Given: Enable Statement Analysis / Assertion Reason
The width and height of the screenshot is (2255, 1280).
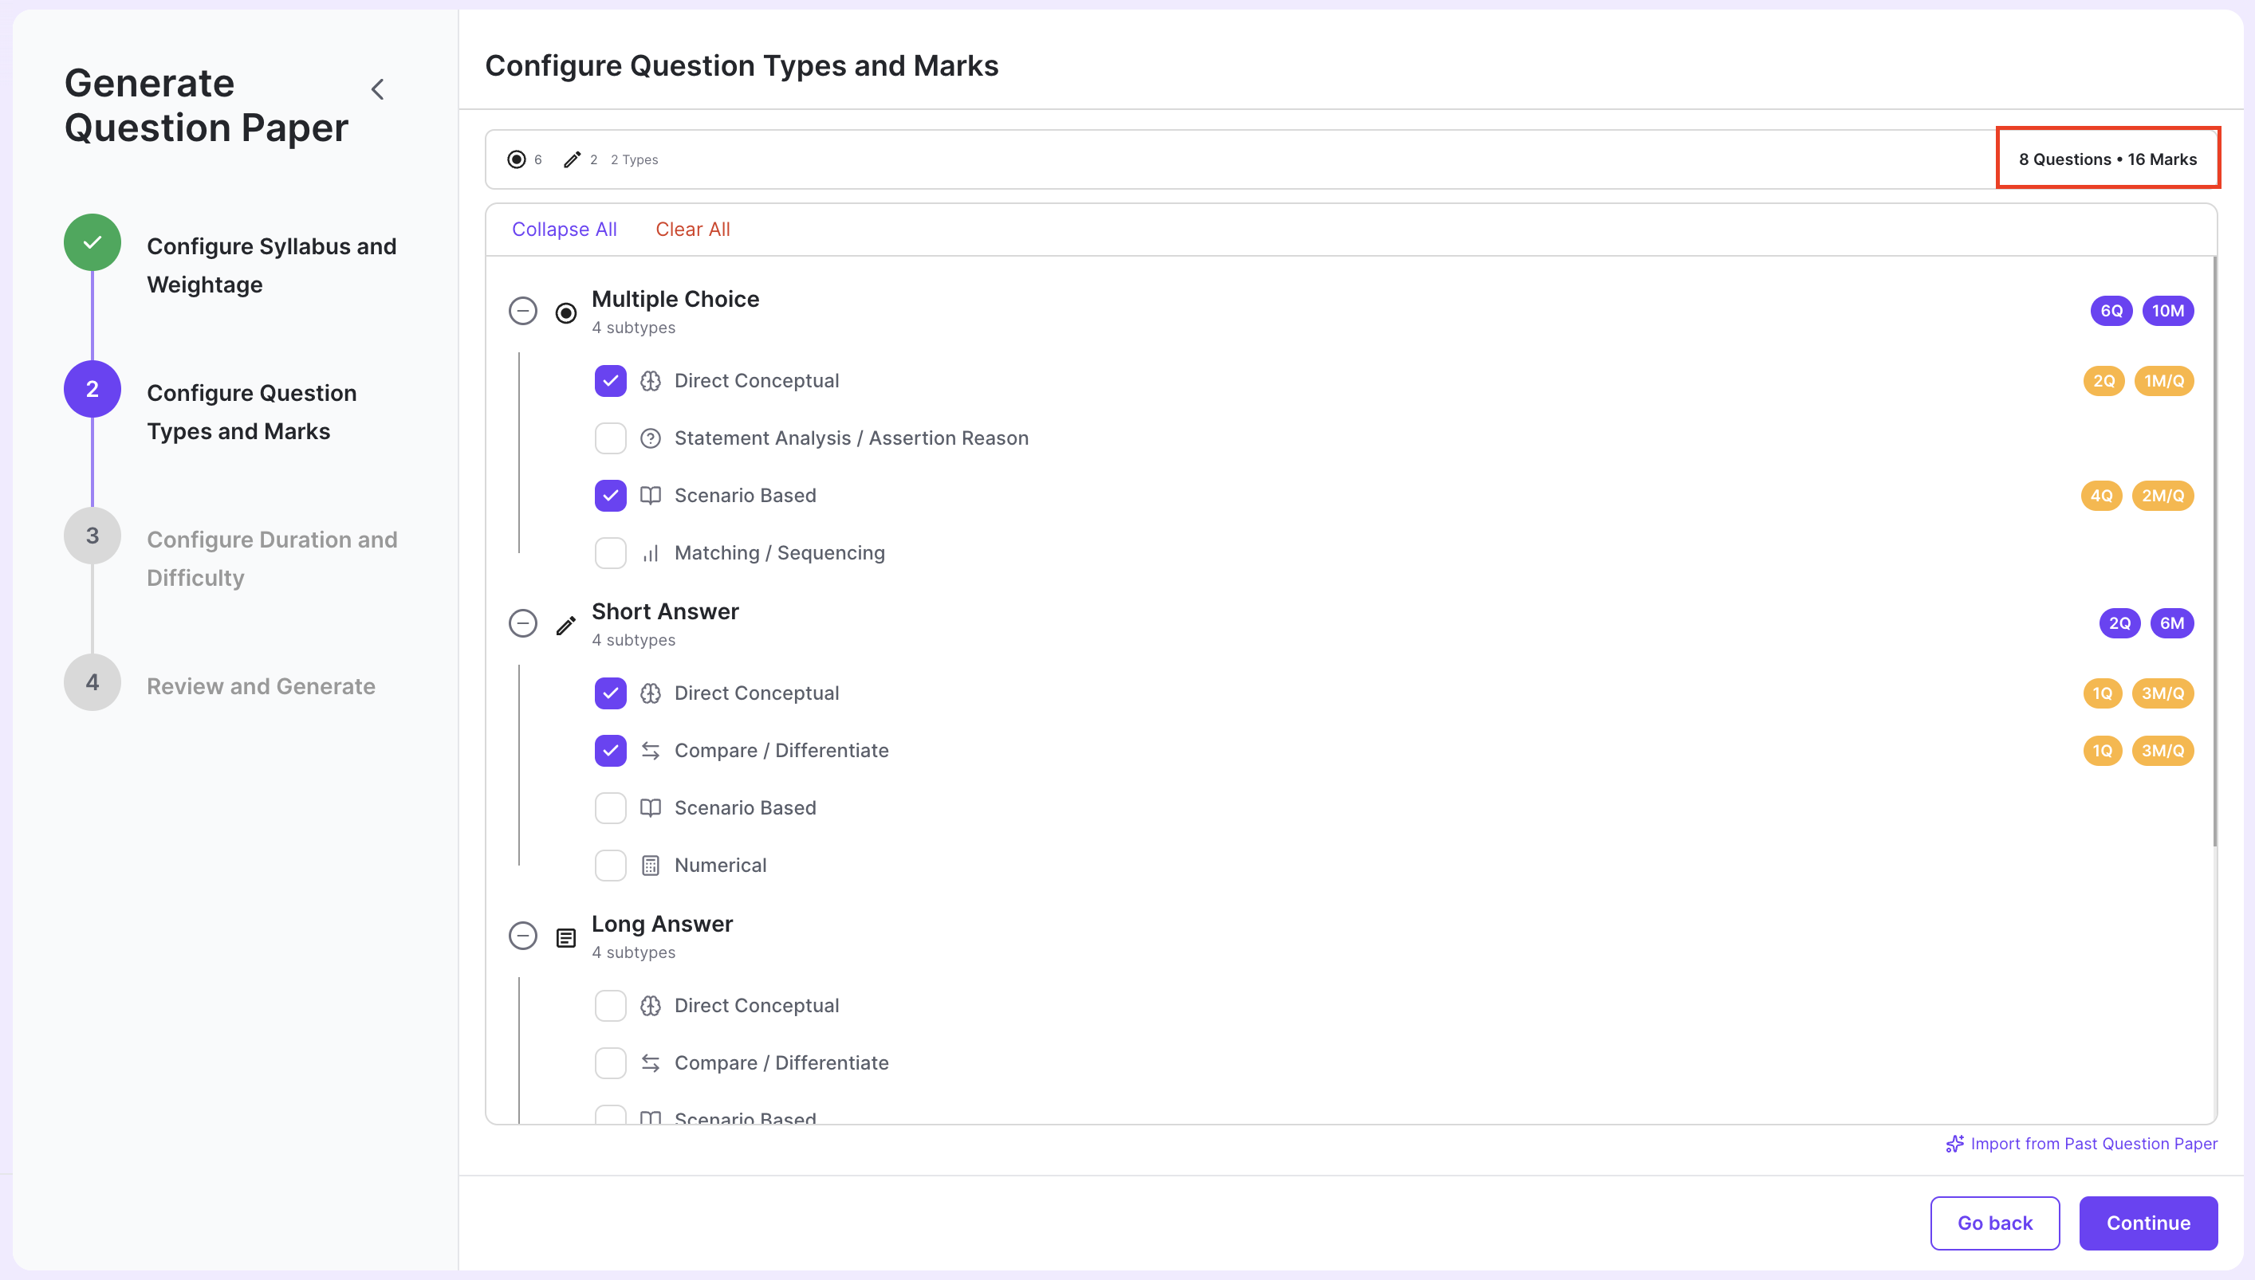Looking at the screenshot, I should coord(610,438).
